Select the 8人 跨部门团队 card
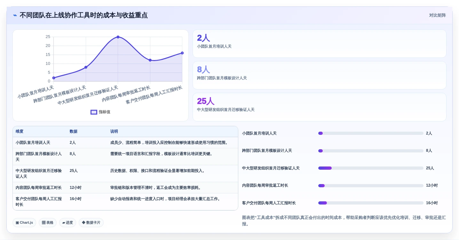 [319, 75]
